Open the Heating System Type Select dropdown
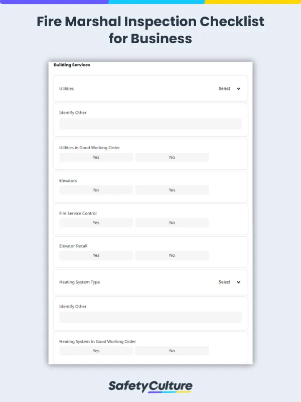 tap(225, 282)
